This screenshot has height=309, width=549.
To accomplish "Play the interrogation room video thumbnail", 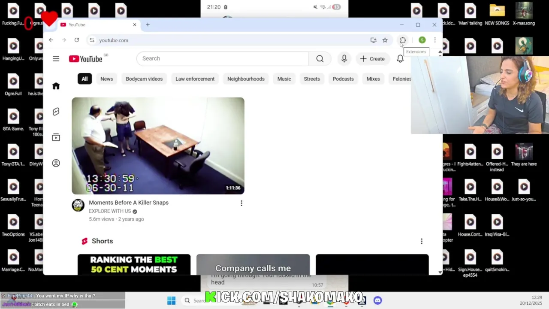I will 158,146.
